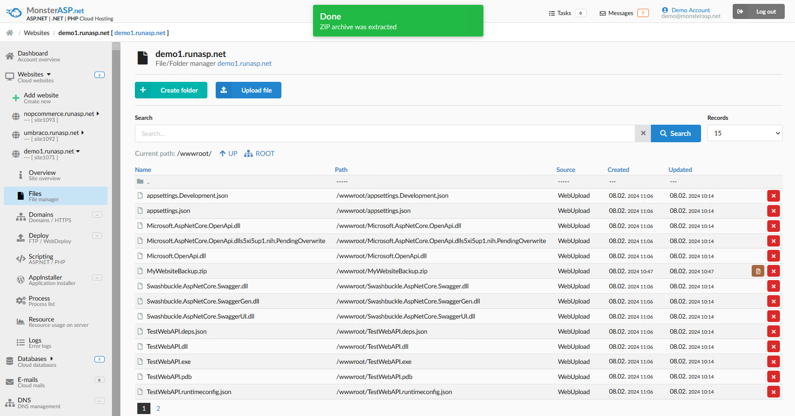Screen dimensions: 795x416
Task: Delete appsettings.json using red X button
Action: click(774, 211)
